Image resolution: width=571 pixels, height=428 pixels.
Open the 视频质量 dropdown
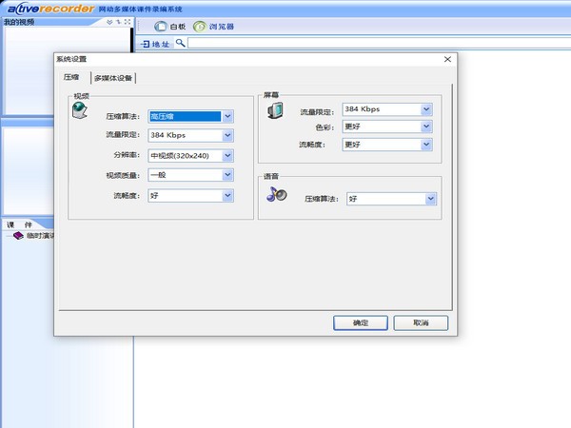[x=227, y=175]
